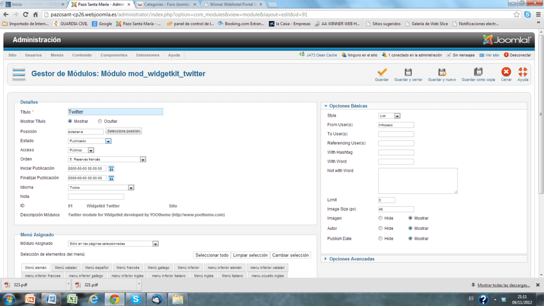The width and height of the screenshot is (544, 306).
Task: Click browser back arrow
Action: click(6, 14)
